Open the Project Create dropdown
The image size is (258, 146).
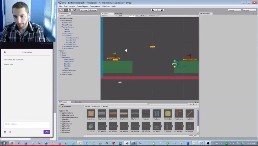pyautogui.click(x=63, y=104)
